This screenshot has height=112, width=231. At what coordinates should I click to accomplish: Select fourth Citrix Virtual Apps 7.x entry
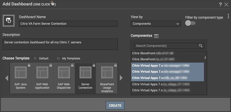[168, 84]
